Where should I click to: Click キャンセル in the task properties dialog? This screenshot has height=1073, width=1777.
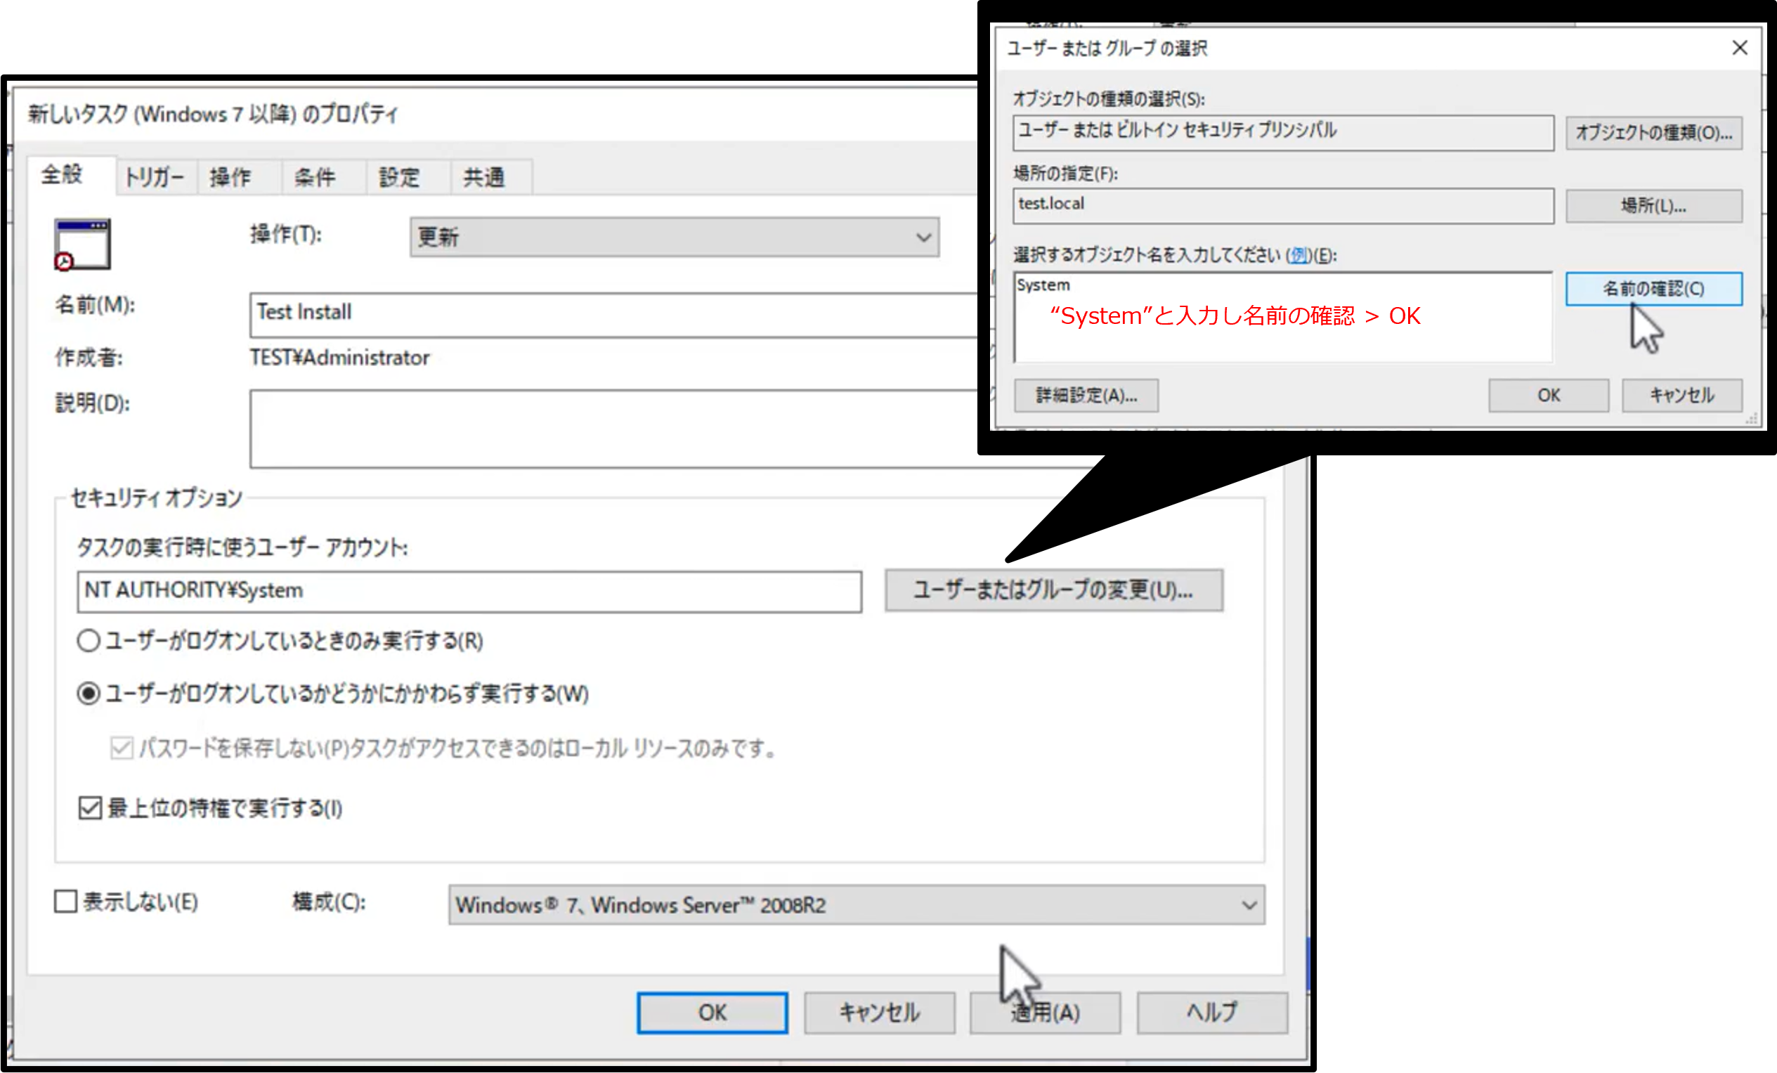tap(880, 1013)
